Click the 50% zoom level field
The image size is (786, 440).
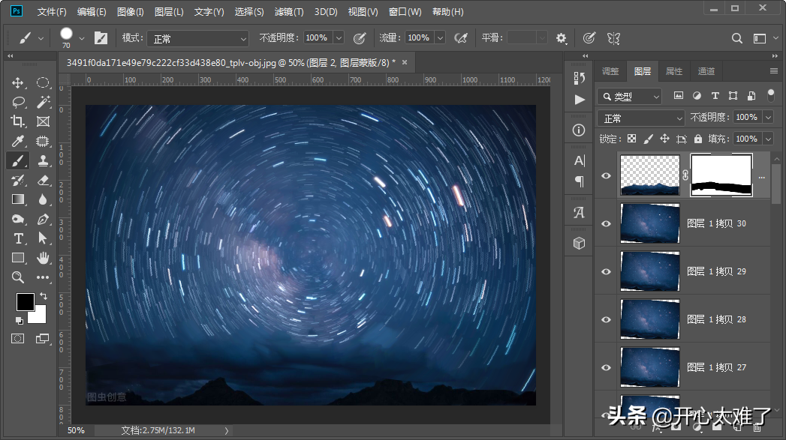[76, 430]
